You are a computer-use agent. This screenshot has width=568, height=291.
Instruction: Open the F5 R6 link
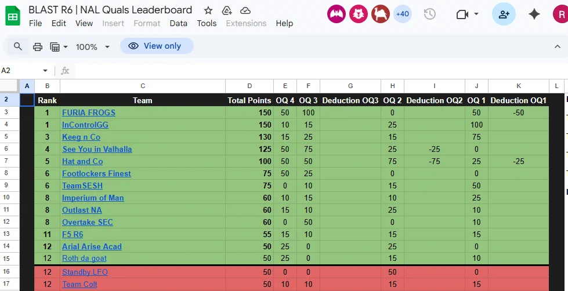coord(73,234)
